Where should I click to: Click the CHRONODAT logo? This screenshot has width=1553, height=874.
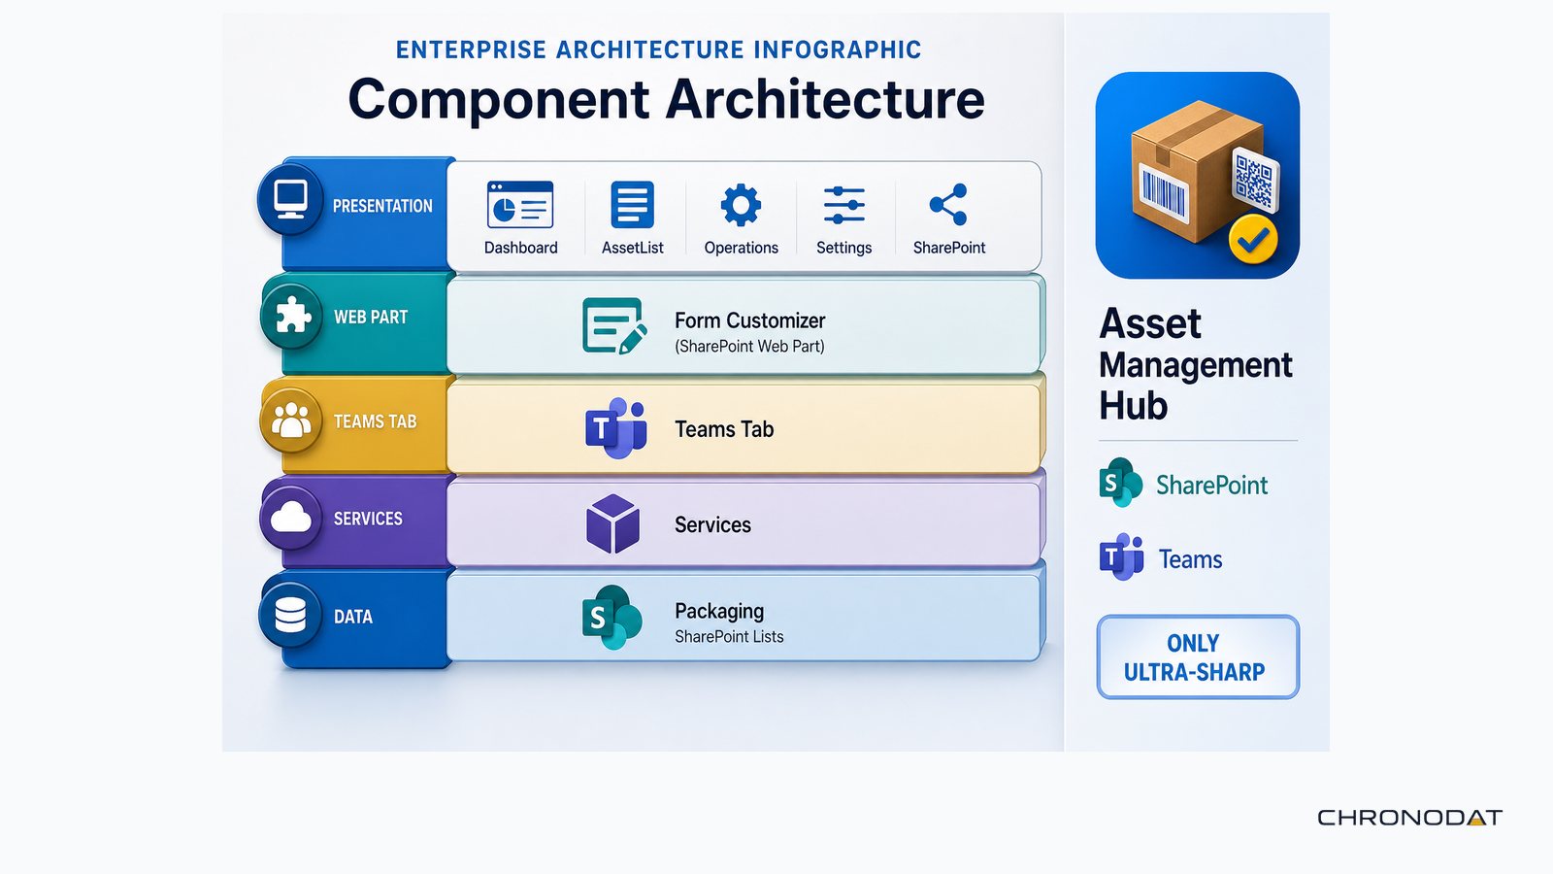[1409, 818]
